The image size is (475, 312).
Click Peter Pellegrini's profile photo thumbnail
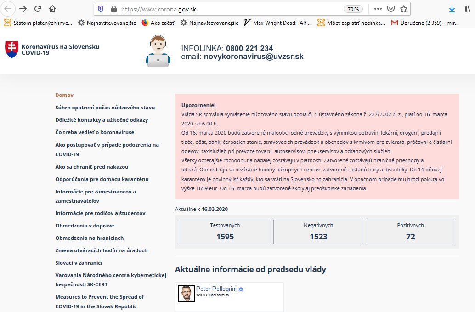point(187,293)
